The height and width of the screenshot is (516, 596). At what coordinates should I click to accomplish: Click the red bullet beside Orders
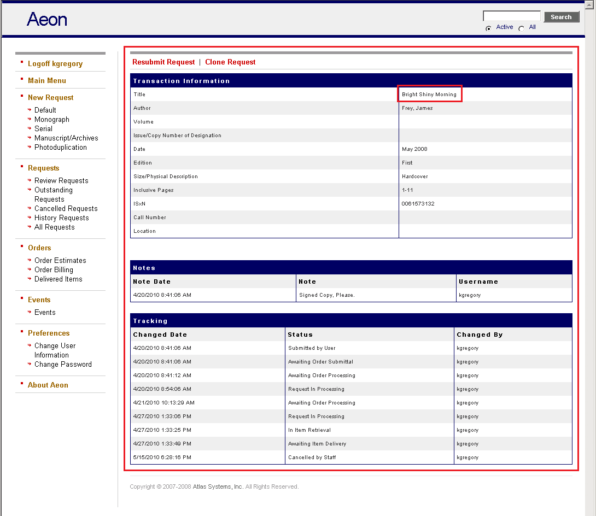coord(21,247)
